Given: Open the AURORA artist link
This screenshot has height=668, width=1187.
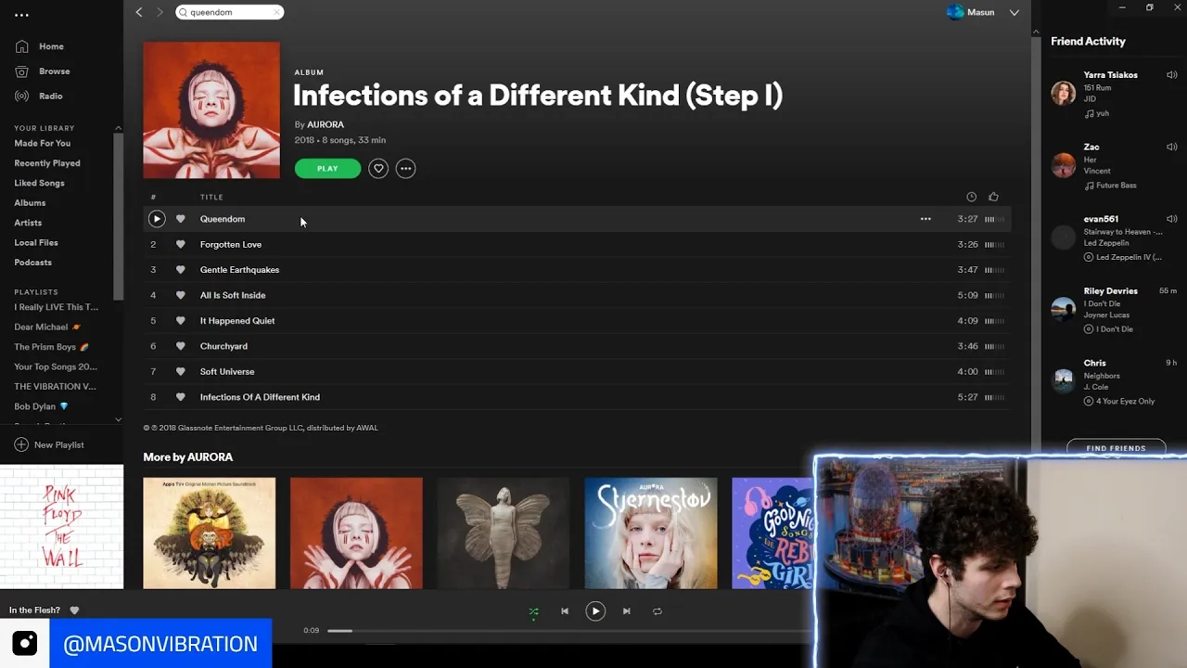Looking at the screenshot, I should (325, 124).
